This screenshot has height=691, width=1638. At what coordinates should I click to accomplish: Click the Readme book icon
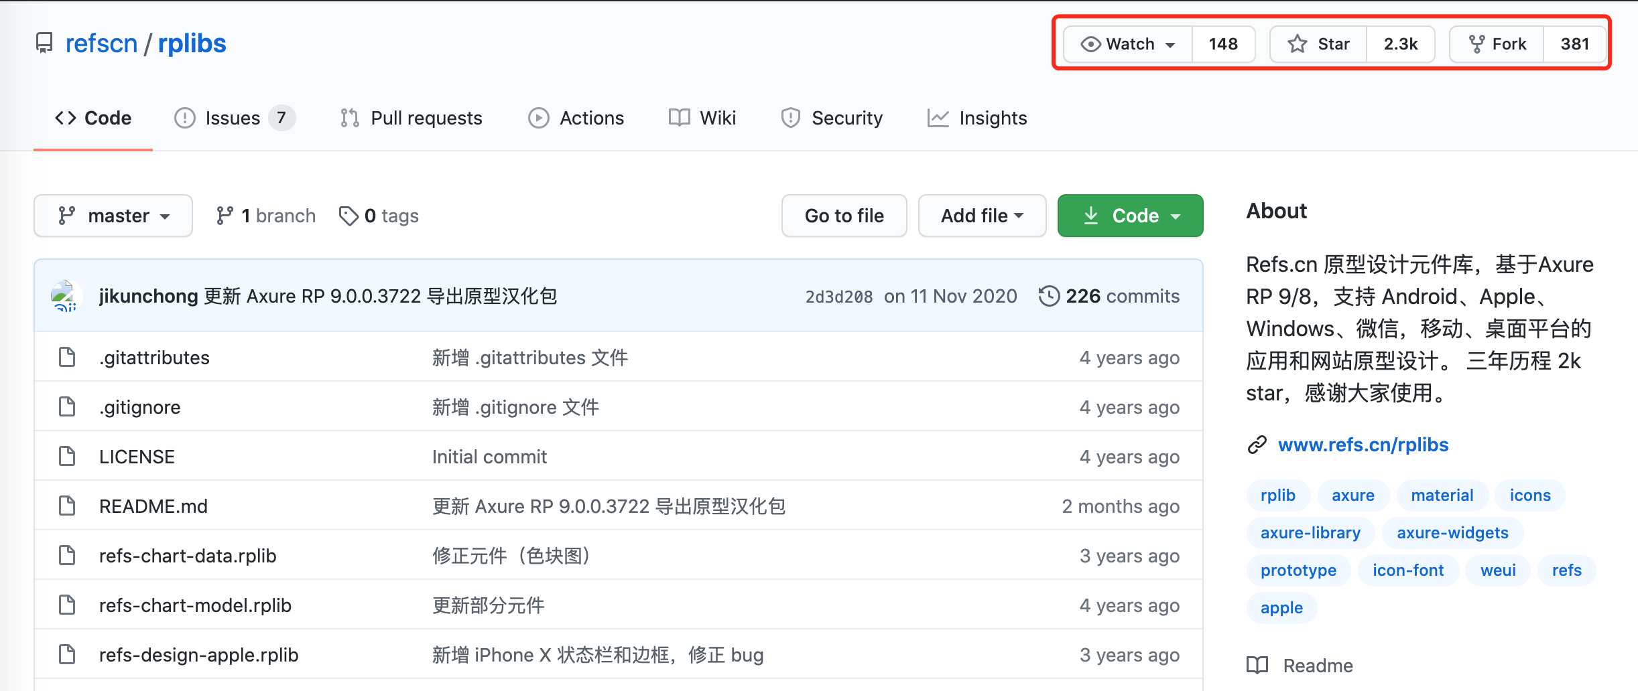click(x=1257, y=665)
